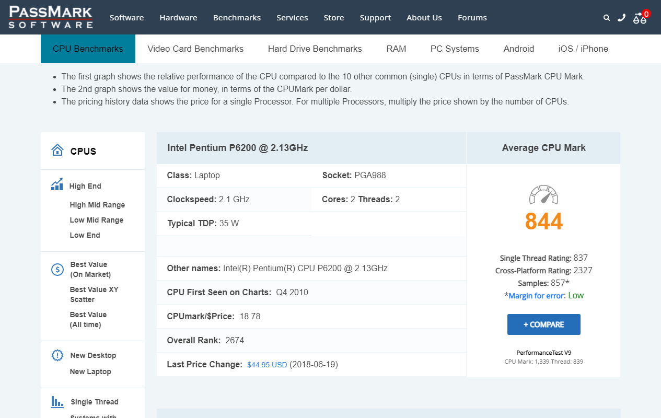Click the CPU Mark speedometer gauge icon

(x=543, y=194)
